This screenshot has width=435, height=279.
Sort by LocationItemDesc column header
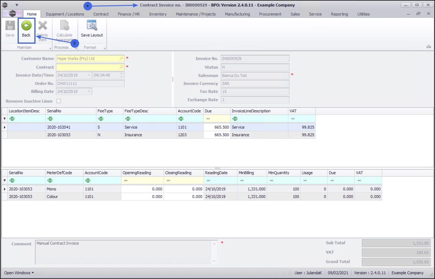coord(27,111)
